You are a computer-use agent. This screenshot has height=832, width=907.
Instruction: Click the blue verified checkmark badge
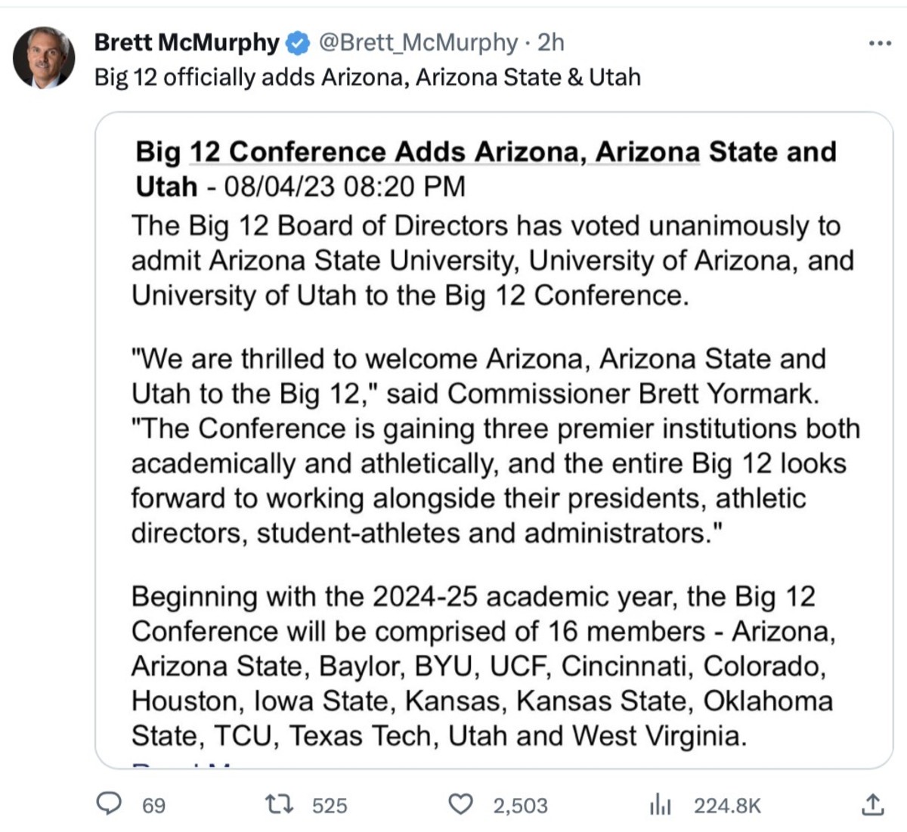(x=299, y=43)
